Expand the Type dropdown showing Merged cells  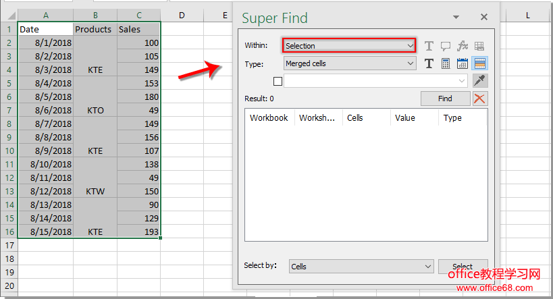click(x=348, y=63)
